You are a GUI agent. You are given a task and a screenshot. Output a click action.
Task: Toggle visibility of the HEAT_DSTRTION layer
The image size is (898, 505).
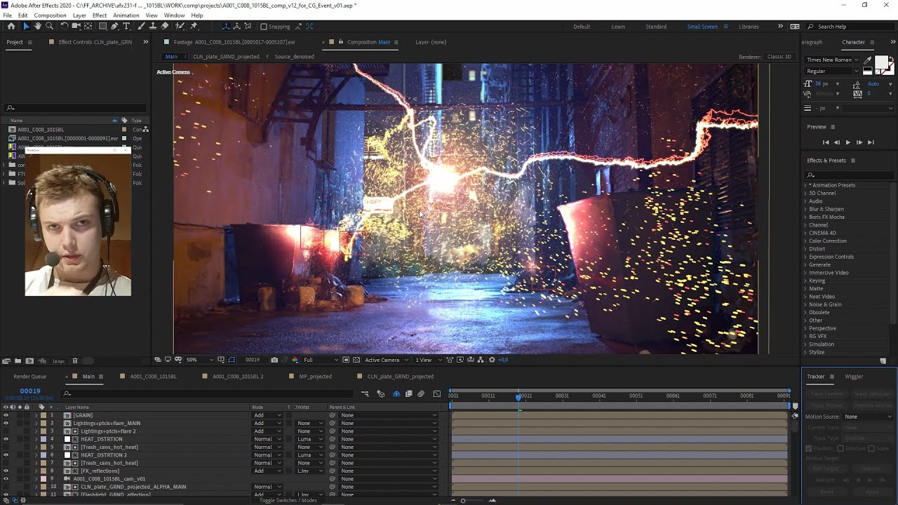coord(6,439)
